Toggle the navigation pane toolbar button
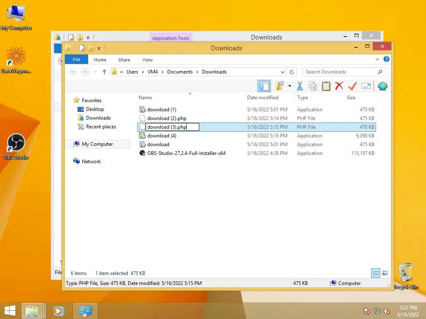This screenshot has height=319, width=426. point(264,86)
